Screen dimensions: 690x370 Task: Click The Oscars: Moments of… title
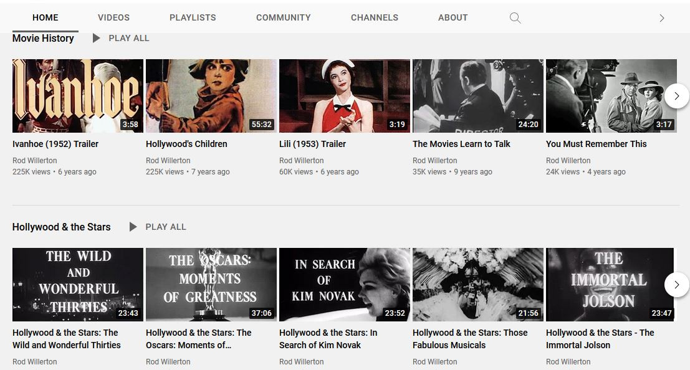(198, 339)
